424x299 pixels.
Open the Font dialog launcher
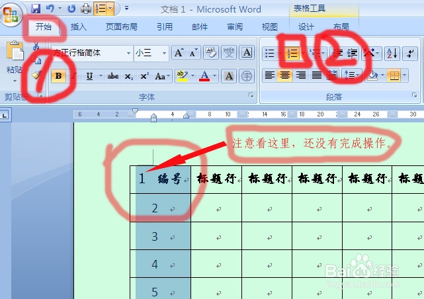point(251,95)
